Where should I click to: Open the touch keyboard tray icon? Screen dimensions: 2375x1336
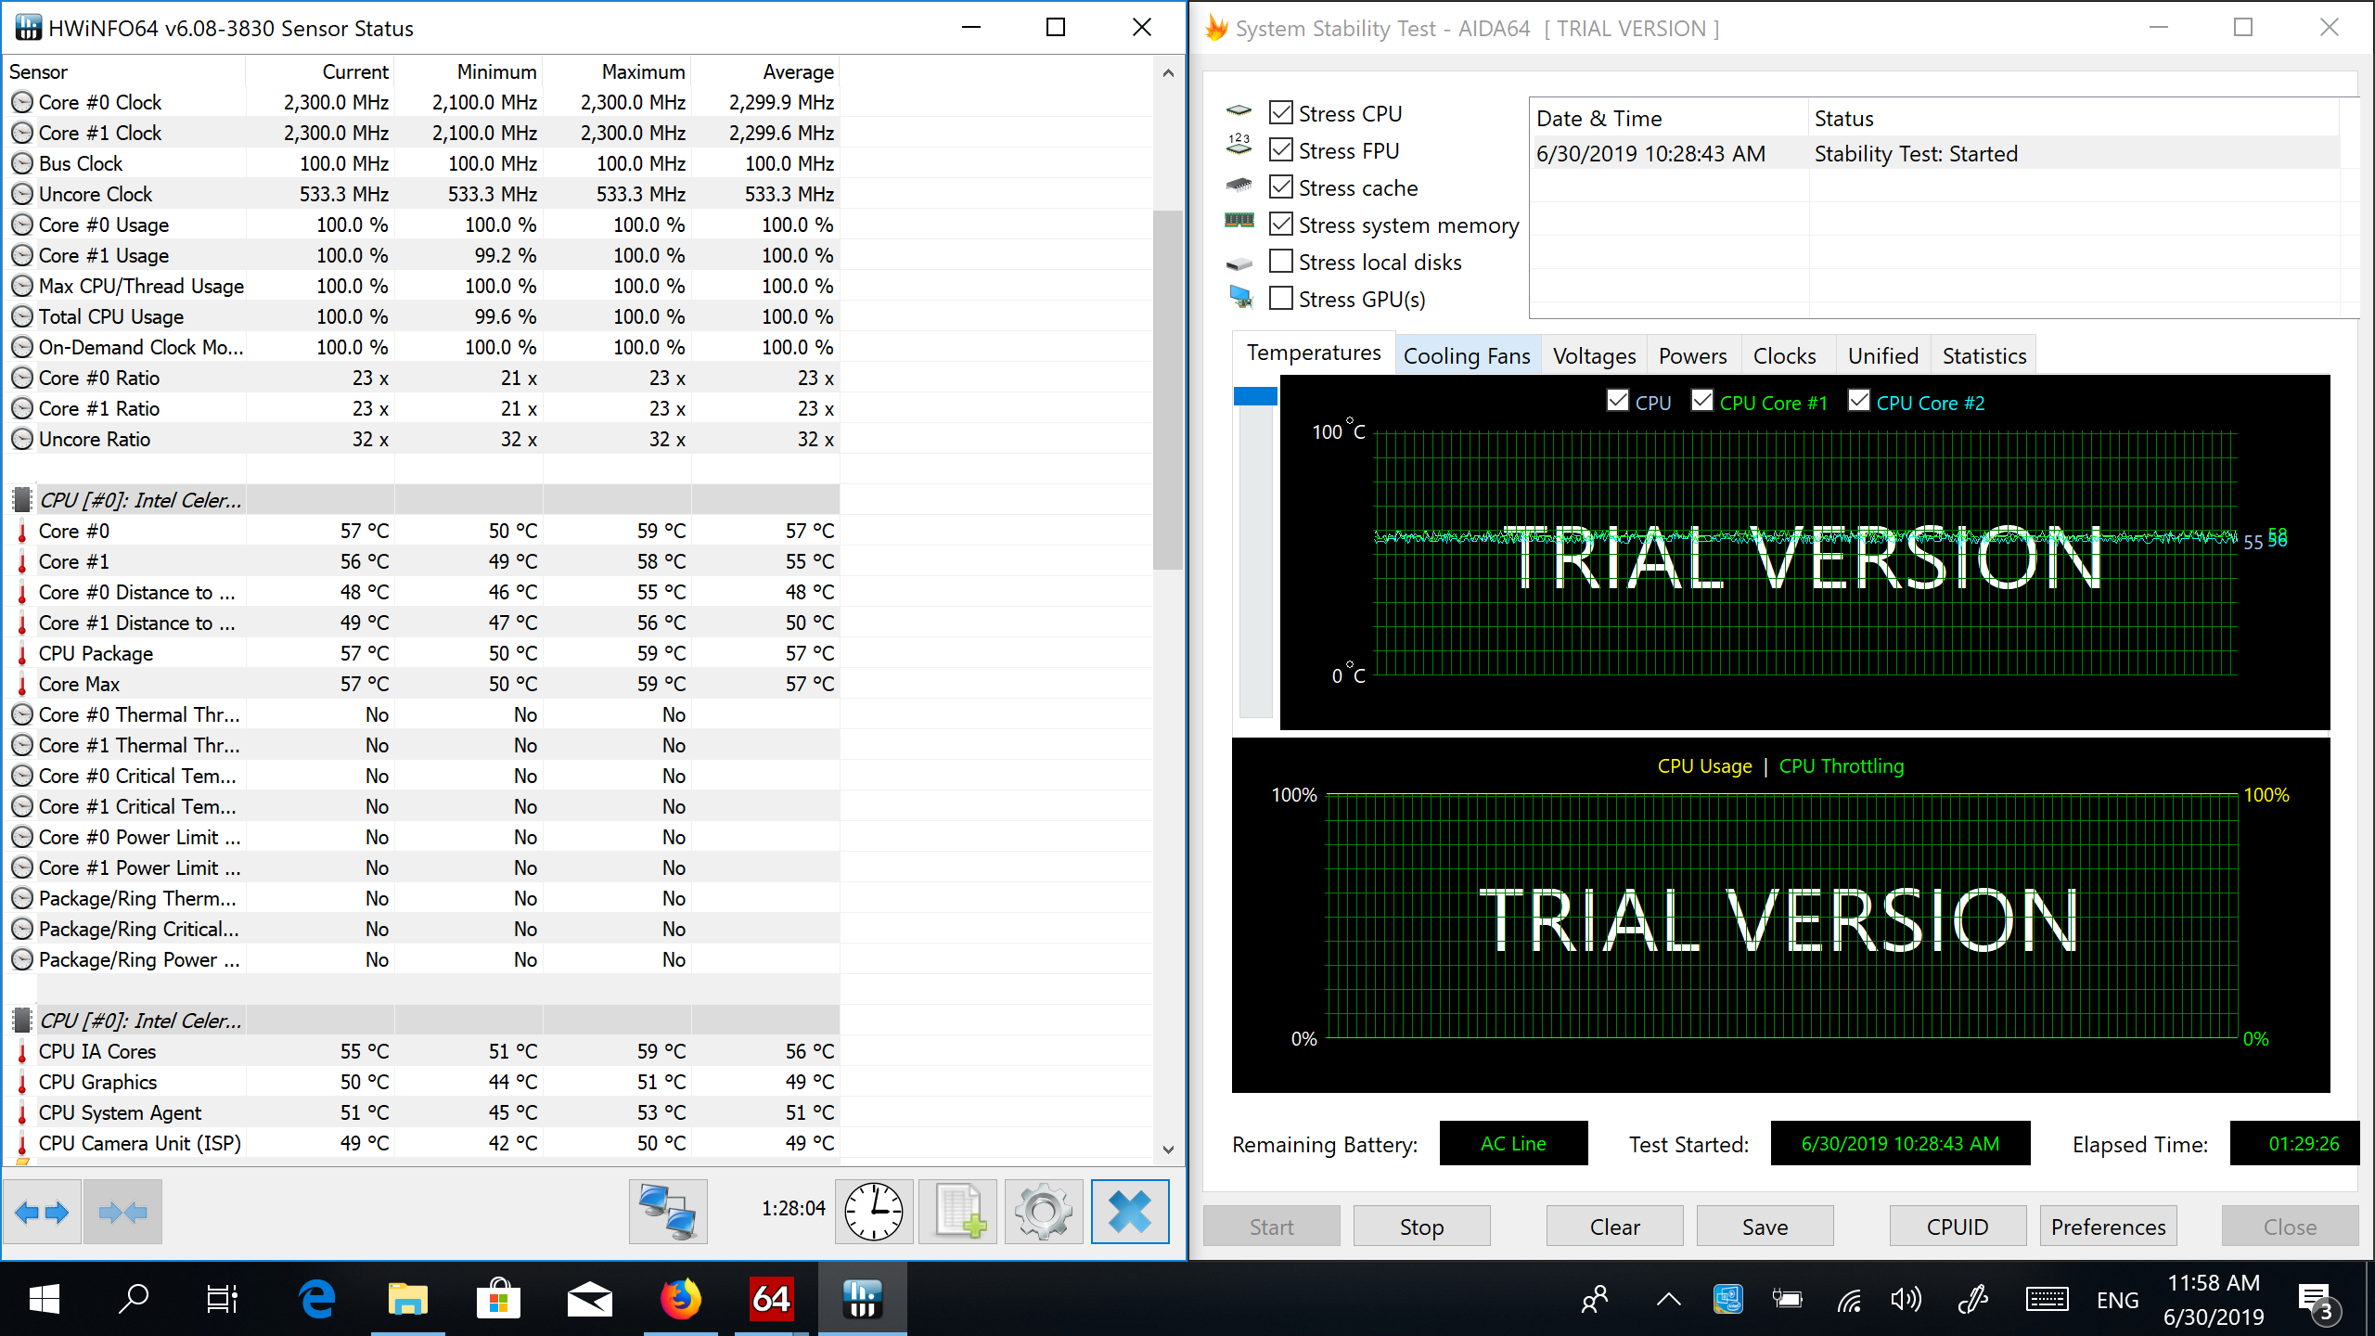tap(2046, 1300)
